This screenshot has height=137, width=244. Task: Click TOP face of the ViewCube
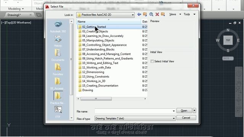pyautogui.click(x=228, y=40)
